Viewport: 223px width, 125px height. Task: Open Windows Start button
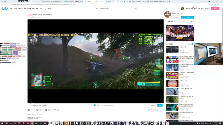click(2, 123)
